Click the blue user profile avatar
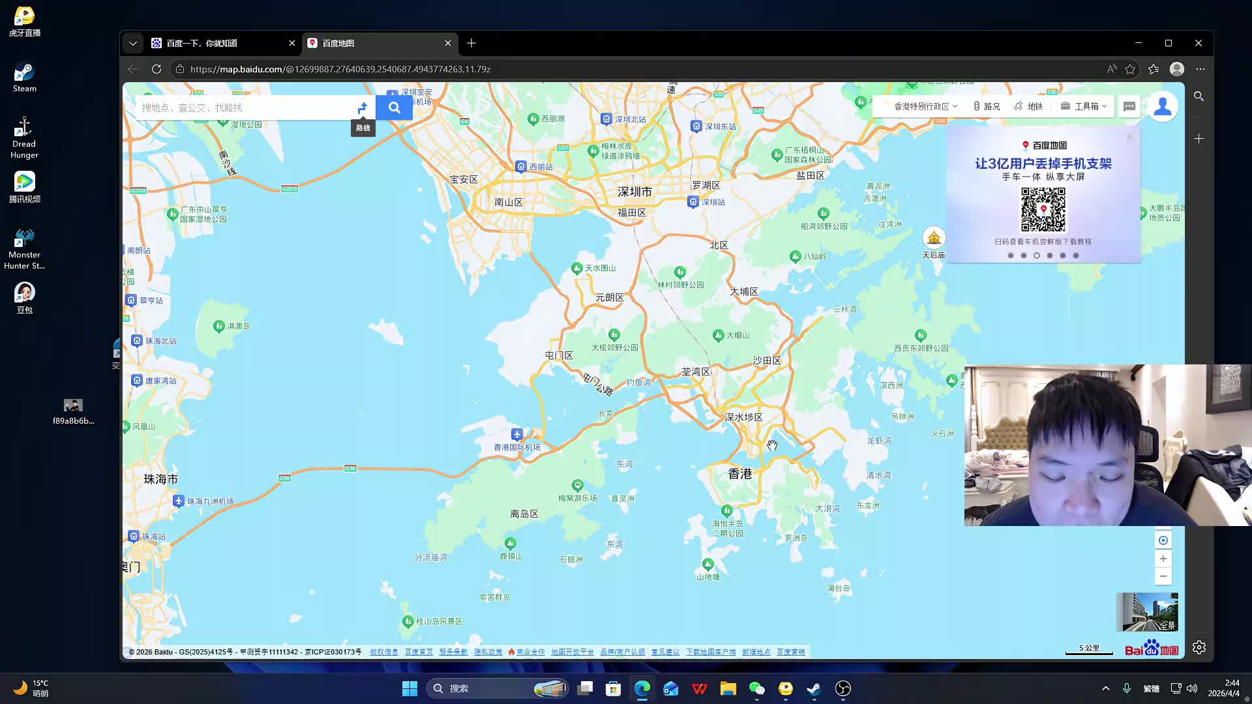1252x704 pixels. pyautogui.click(x=1162, y=106)
